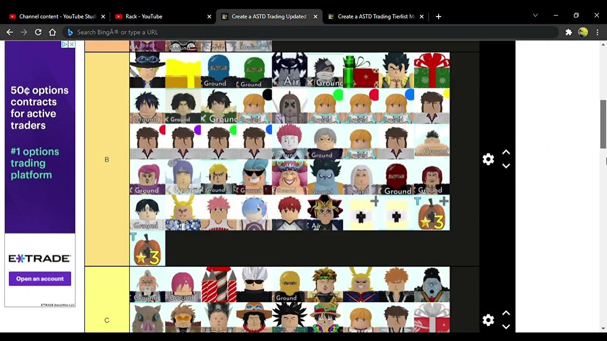This screenshot has width=607, height=341.
Task: Click the page vertical scrollbar thumb
Action: [603, 124]
